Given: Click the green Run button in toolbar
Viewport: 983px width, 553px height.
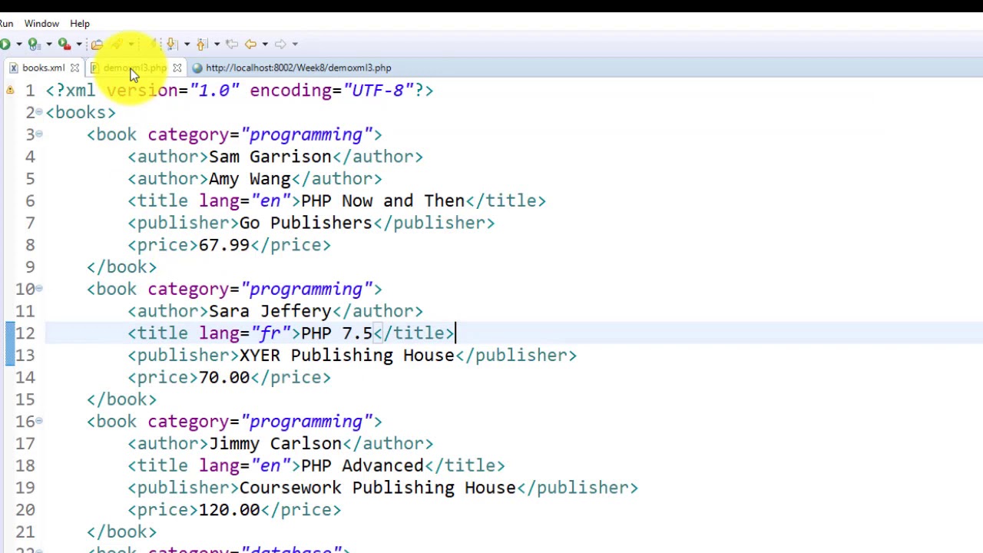Looking at the screenshot, I should click(x=5, y=44).
